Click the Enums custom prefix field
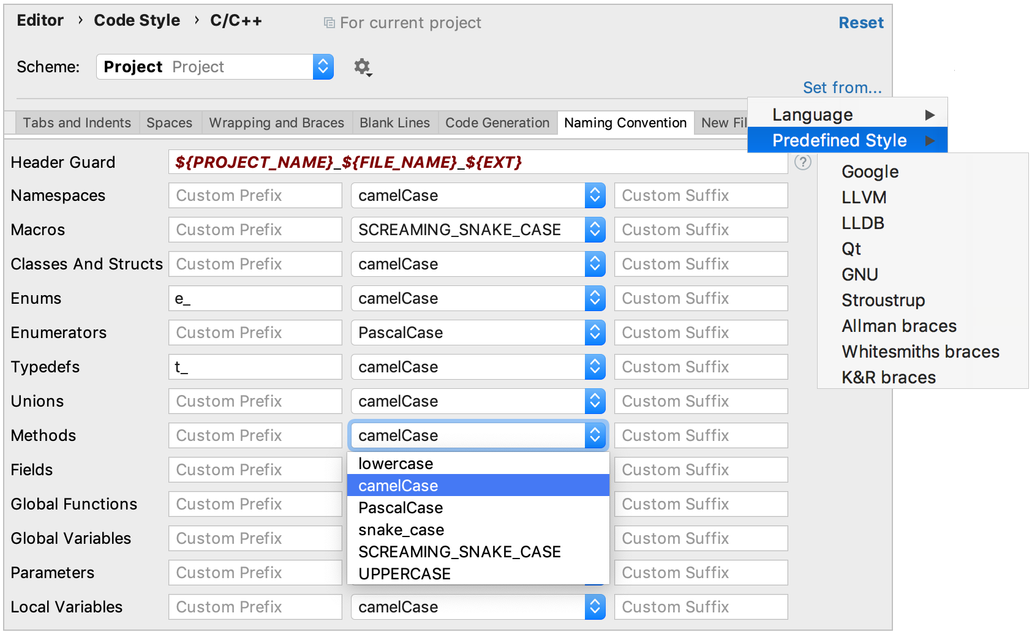 (255, 298)
